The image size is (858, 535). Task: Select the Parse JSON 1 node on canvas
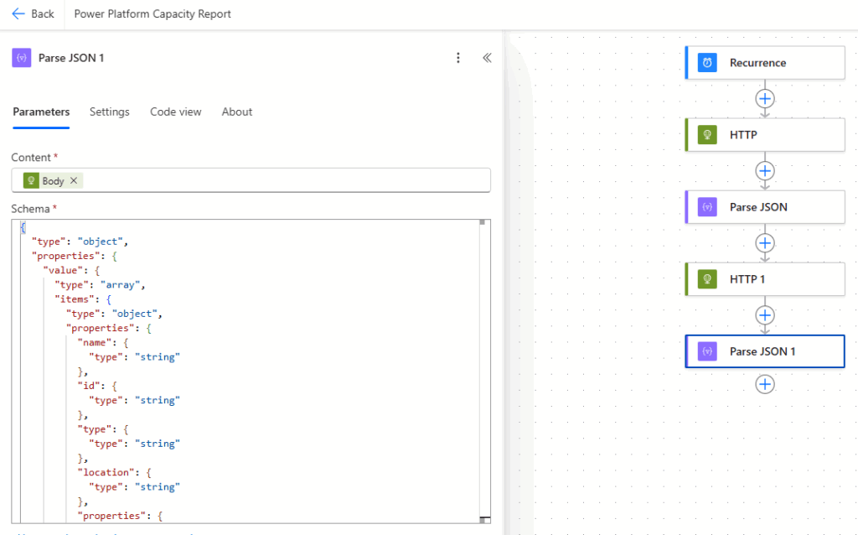764,351
